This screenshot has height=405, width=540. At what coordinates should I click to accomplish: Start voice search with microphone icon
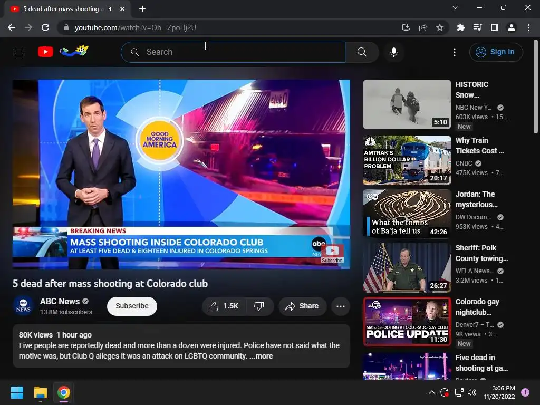[x=393, y=52]
